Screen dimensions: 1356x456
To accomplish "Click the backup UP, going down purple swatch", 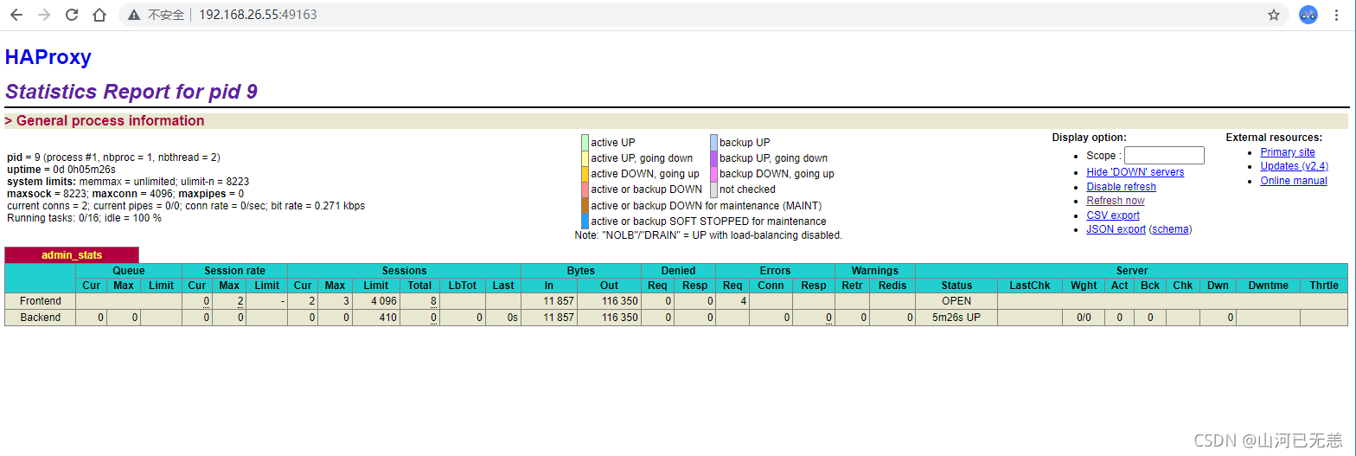I will pos(713,158).
